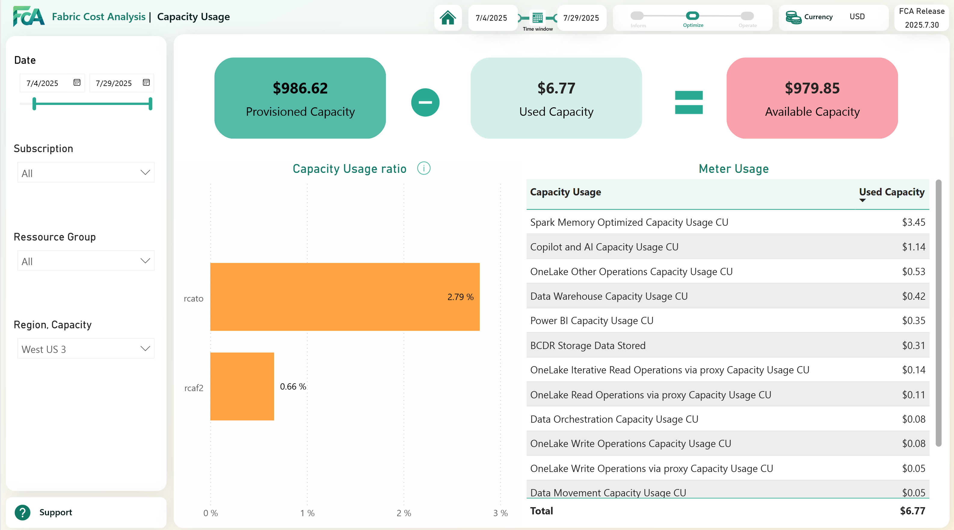Open the calendar picker for the end date
Image resolution: width=954 pixels, height=530 pixels.
click(x=146, y=83)
